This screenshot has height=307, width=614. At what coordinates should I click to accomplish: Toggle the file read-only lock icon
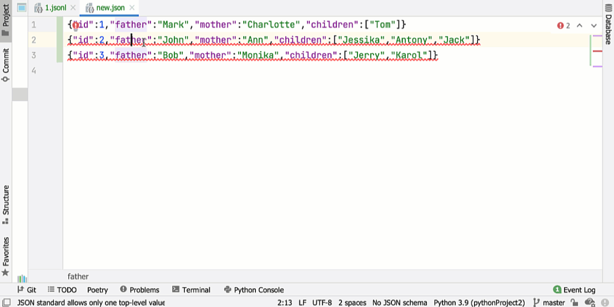(x=574, y=303)
